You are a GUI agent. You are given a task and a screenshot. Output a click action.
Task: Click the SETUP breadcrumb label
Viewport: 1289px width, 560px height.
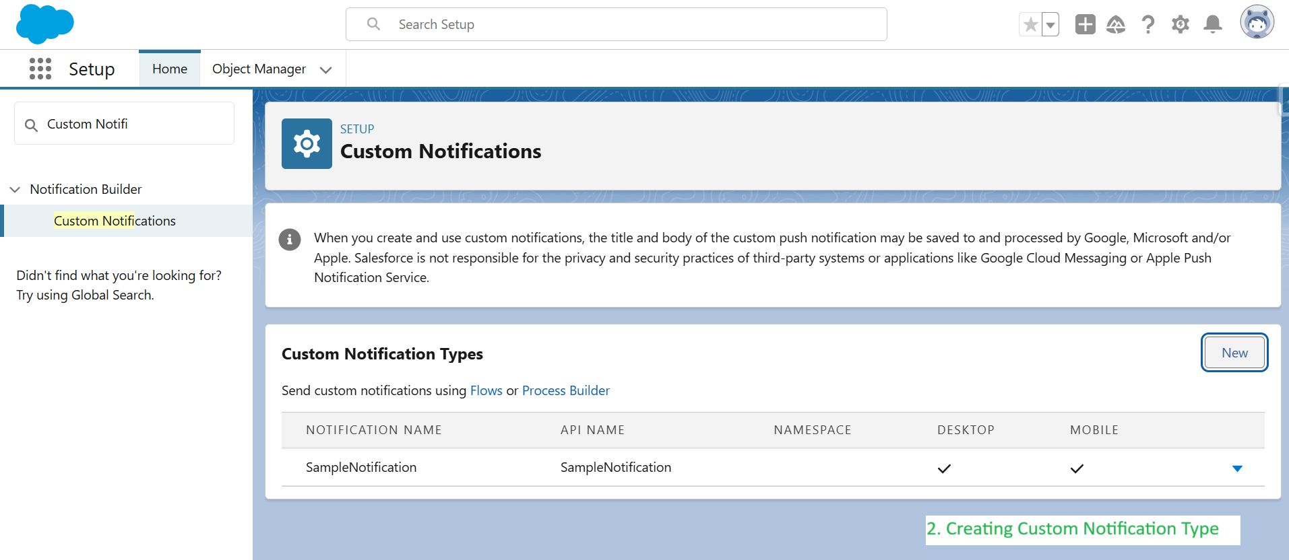[357, 129]
